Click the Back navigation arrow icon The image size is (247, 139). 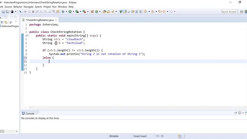[x=164, y=12]
